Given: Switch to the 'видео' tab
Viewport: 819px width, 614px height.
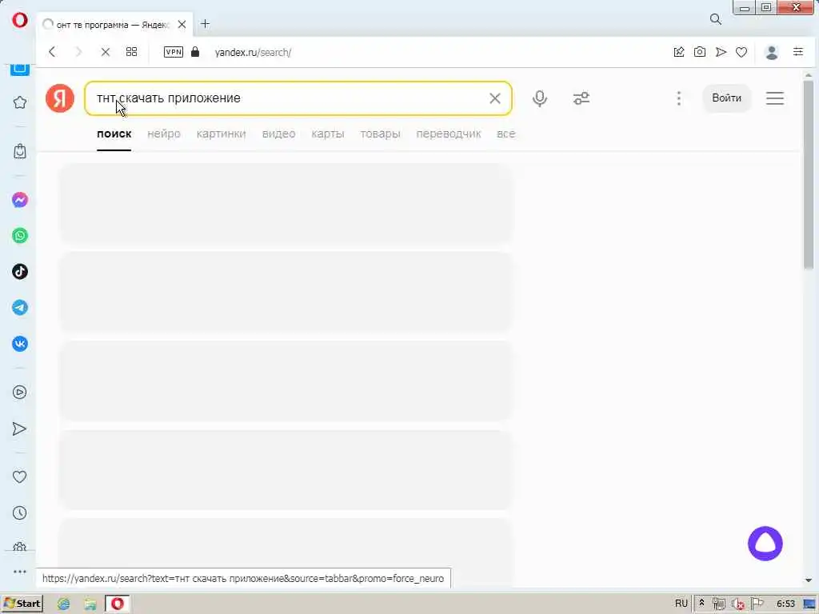Looking at the screenshot, I should click(x=278, y=134).
